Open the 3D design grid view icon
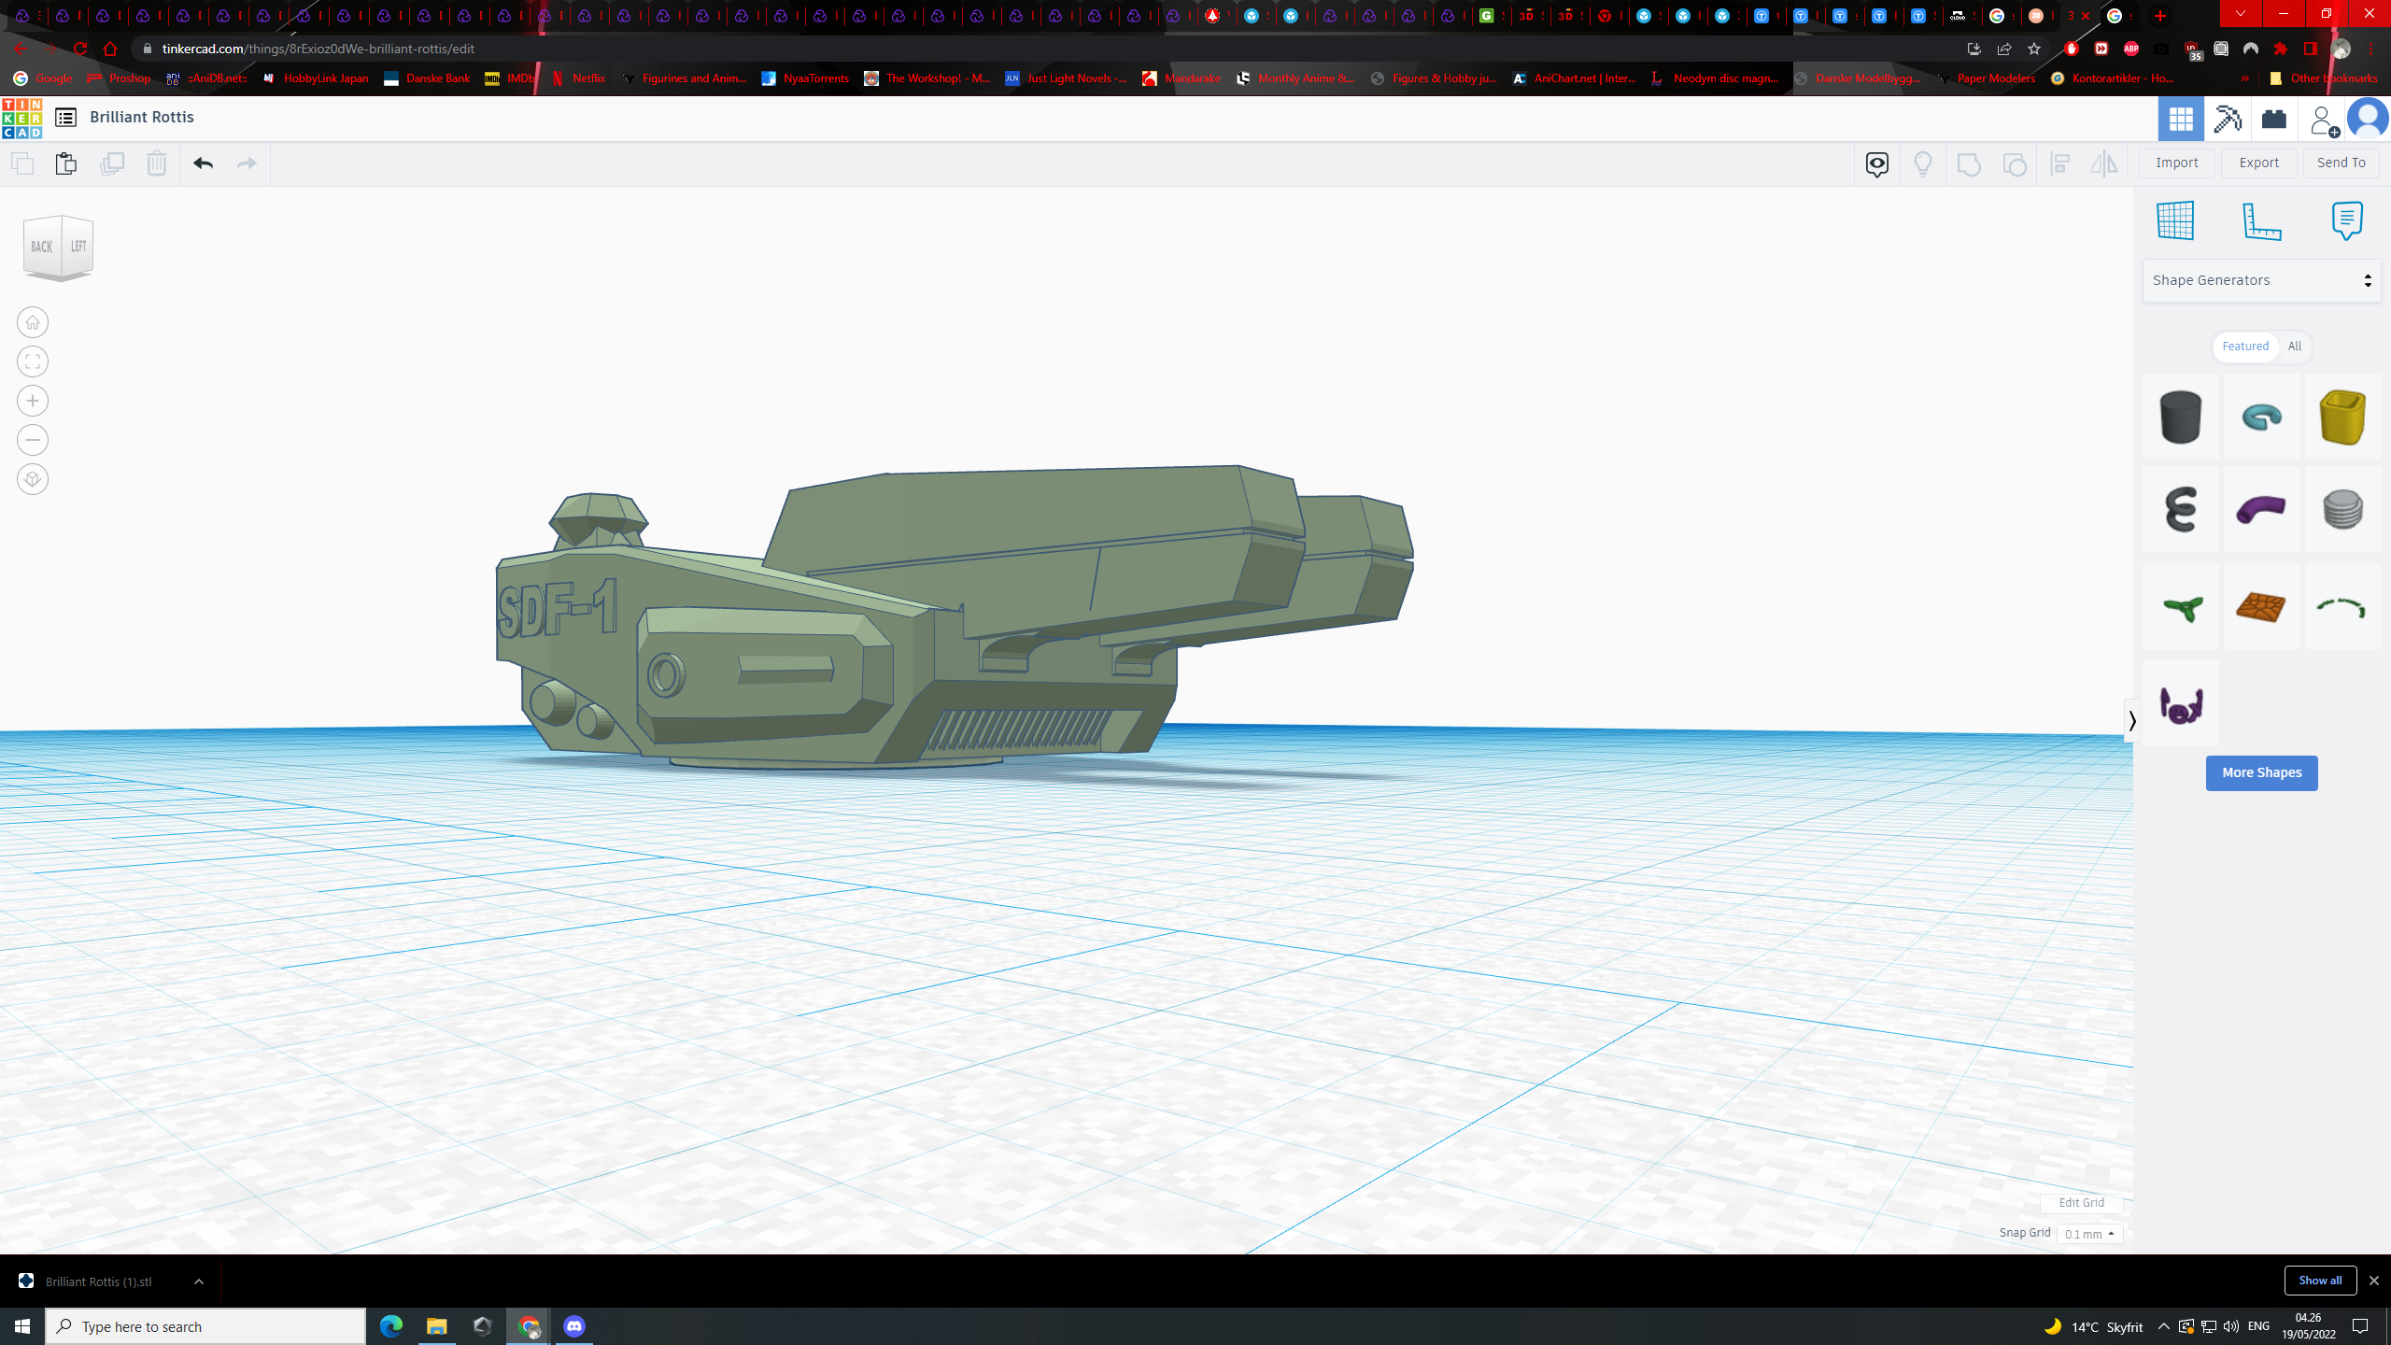Viewport: 2391px width, 1345px height. [2181, 119]
